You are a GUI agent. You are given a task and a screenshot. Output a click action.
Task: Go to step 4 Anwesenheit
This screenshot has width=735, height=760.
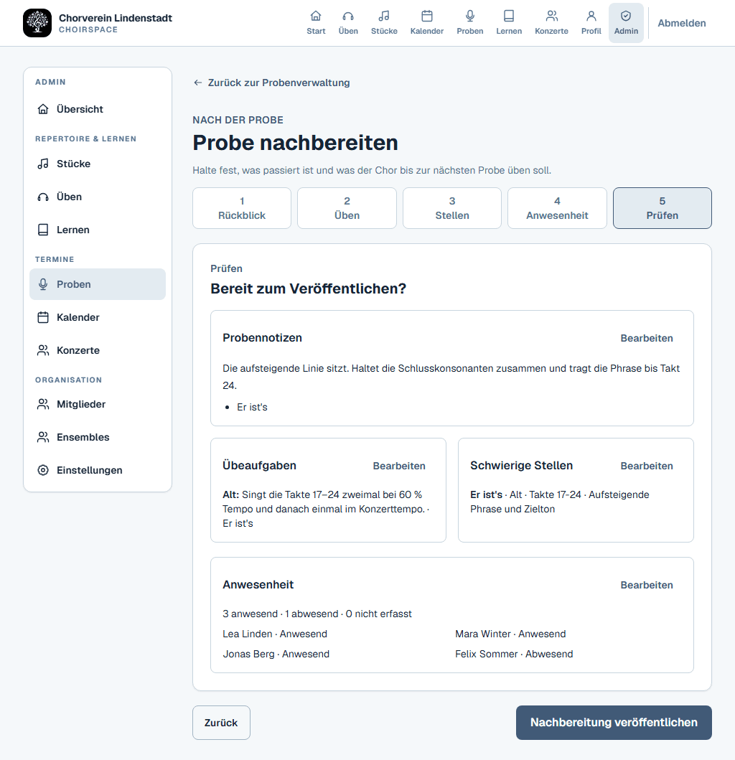(x=557, y=208)
